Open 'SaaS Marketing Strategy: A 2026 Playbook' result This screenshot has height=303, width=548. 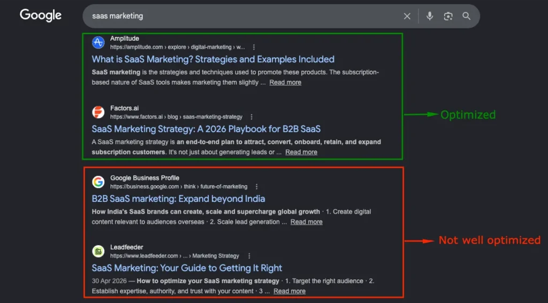(206, 129)
